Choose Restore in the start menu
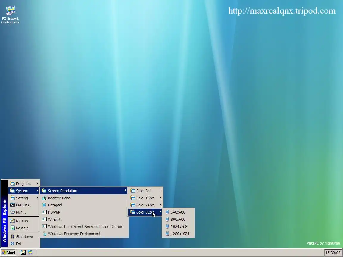The width and height of the screenshot is (343, 257). coord(24,228)
